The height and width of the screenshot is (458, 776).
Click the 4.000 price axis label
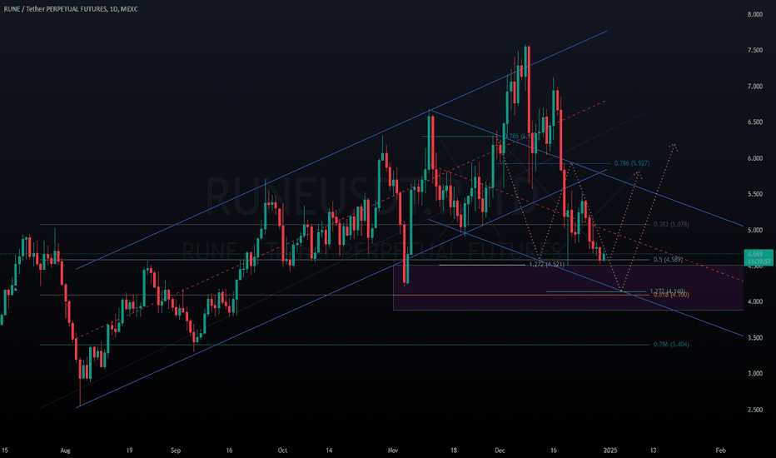[754, 301]
